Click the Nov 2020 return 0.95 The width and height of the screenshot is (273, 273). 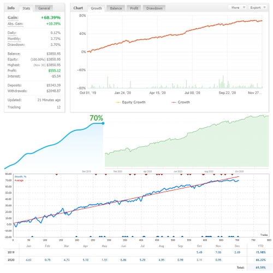click(x=218, y=260)
